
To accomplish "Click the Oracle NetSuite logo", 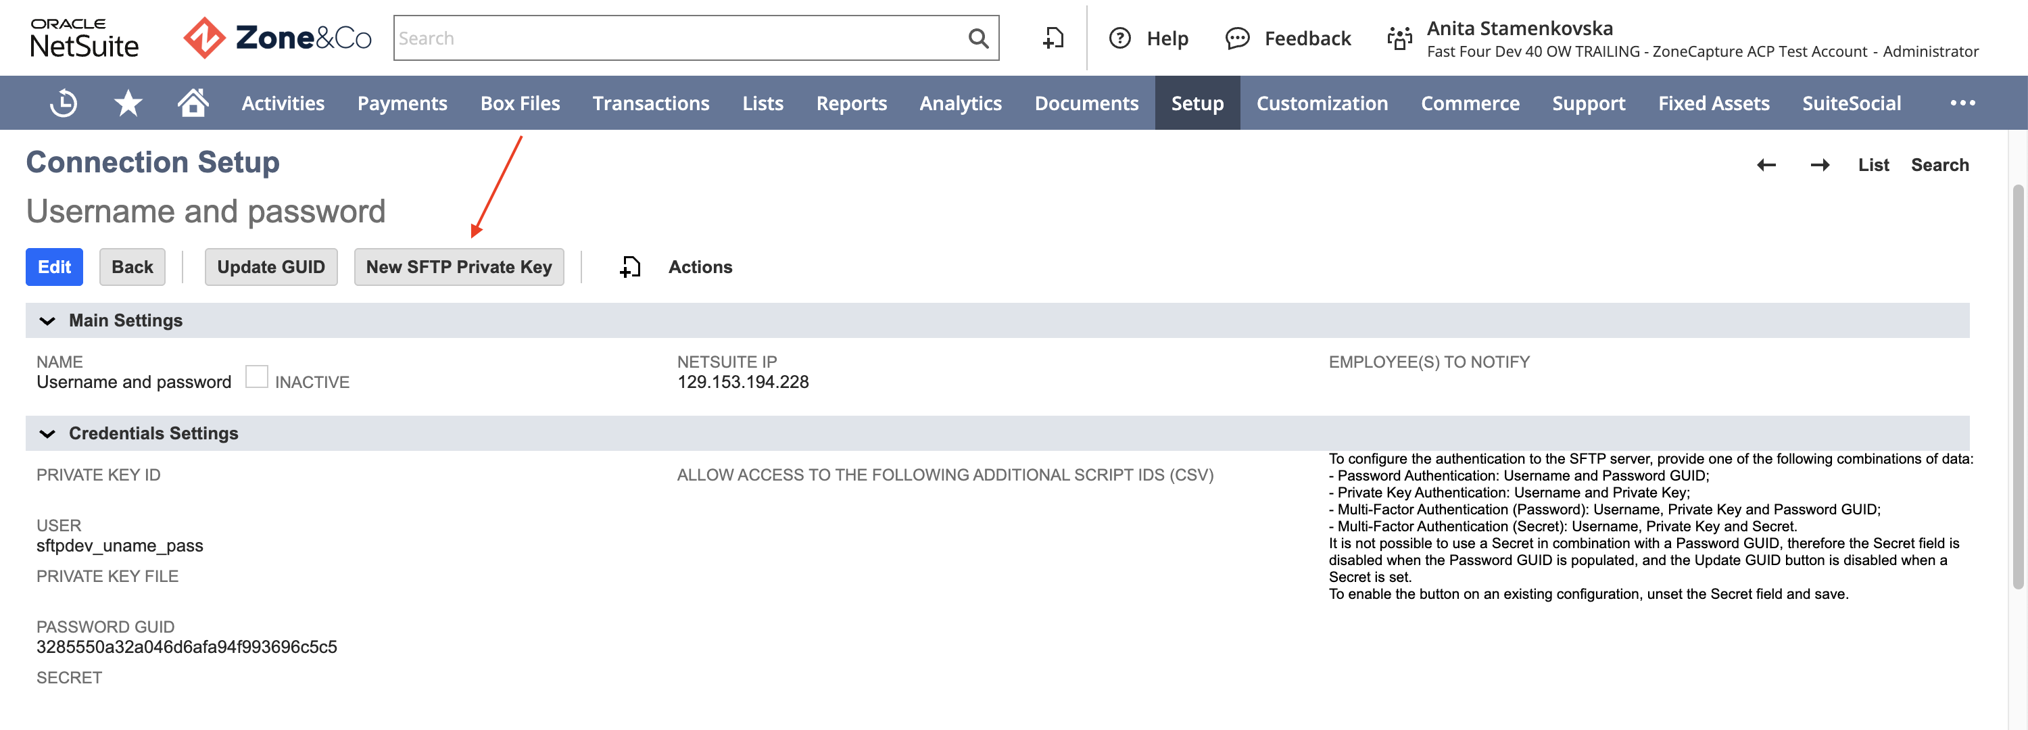I will click(84, 38).
